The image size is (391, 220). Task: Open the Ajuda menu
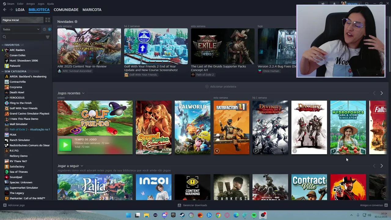50,4
